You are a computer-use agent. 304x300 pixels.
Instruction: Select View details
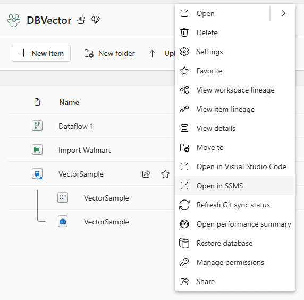pyautogui.click(x=235, y=128)
